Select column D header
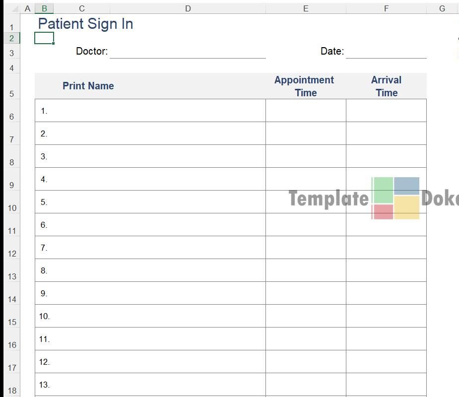The height and width of the screenshot is (397, 459). coord(188,8)
